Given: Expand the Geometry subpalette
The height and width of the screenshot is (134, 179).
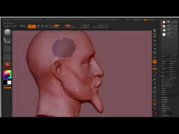Looking at the screenshot, I should click(x=164, y=98).
